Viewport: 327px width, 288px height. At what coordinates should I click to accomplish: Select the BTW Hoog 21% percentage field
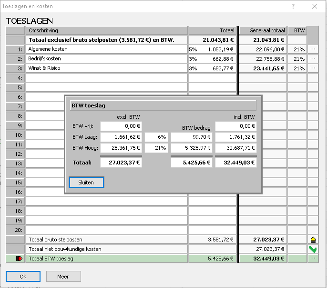(156, 148)
